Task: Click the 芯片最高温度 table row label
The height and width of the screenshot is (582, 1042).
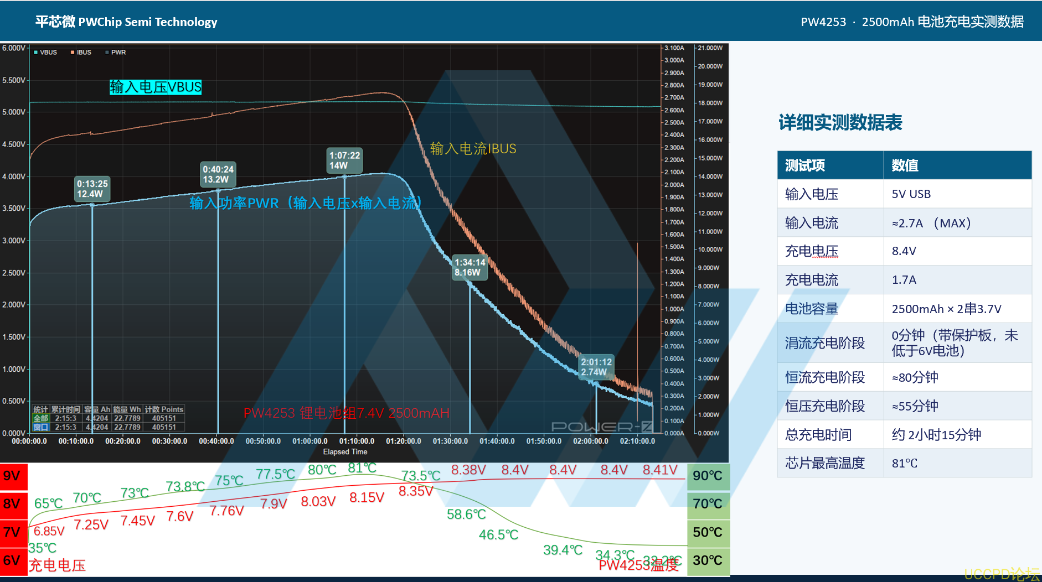Action: click(x=825, y=463)
